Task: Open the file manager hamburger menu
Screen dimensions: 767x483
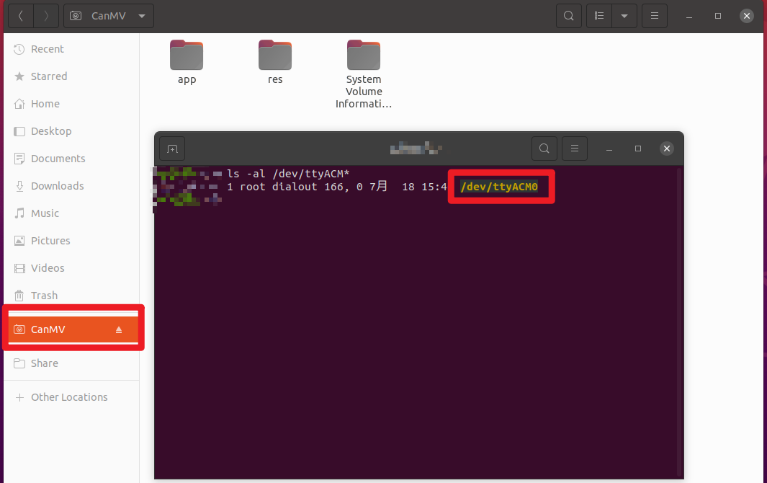Action: point(654,15)
